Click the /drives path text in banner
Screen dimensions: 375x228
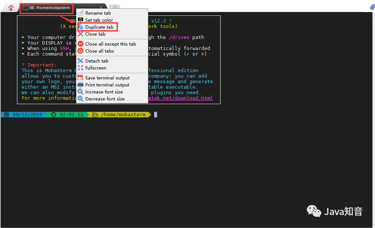(179, 37)
